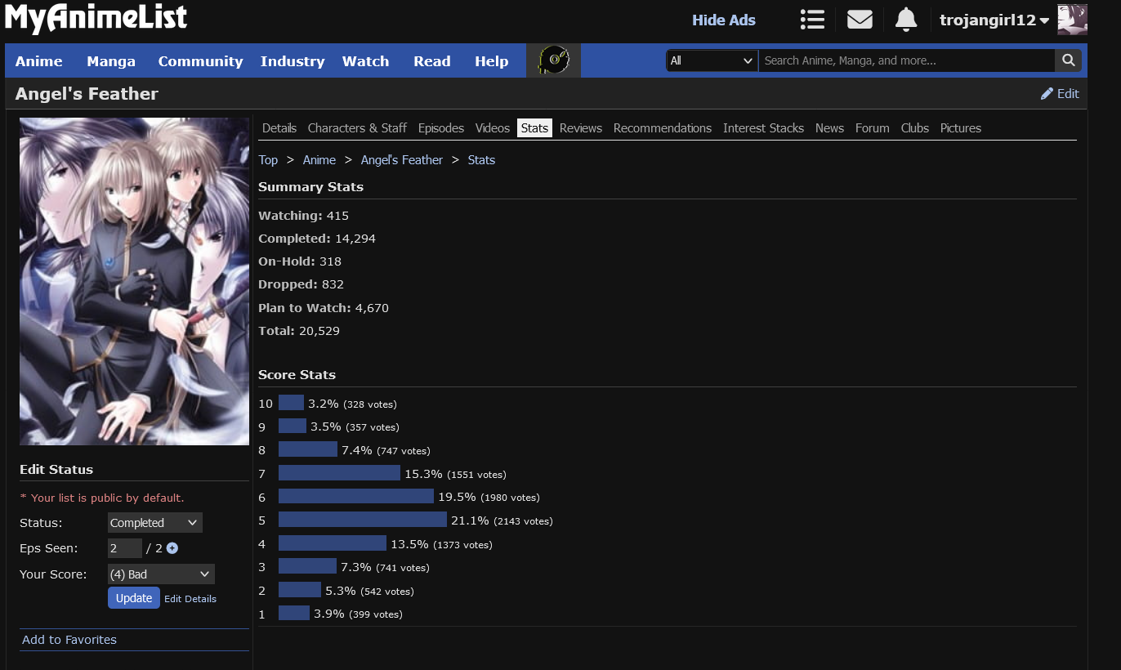Click the Update button
The width and height of the screenshot is (1121, 670).
tap(134, 598)
